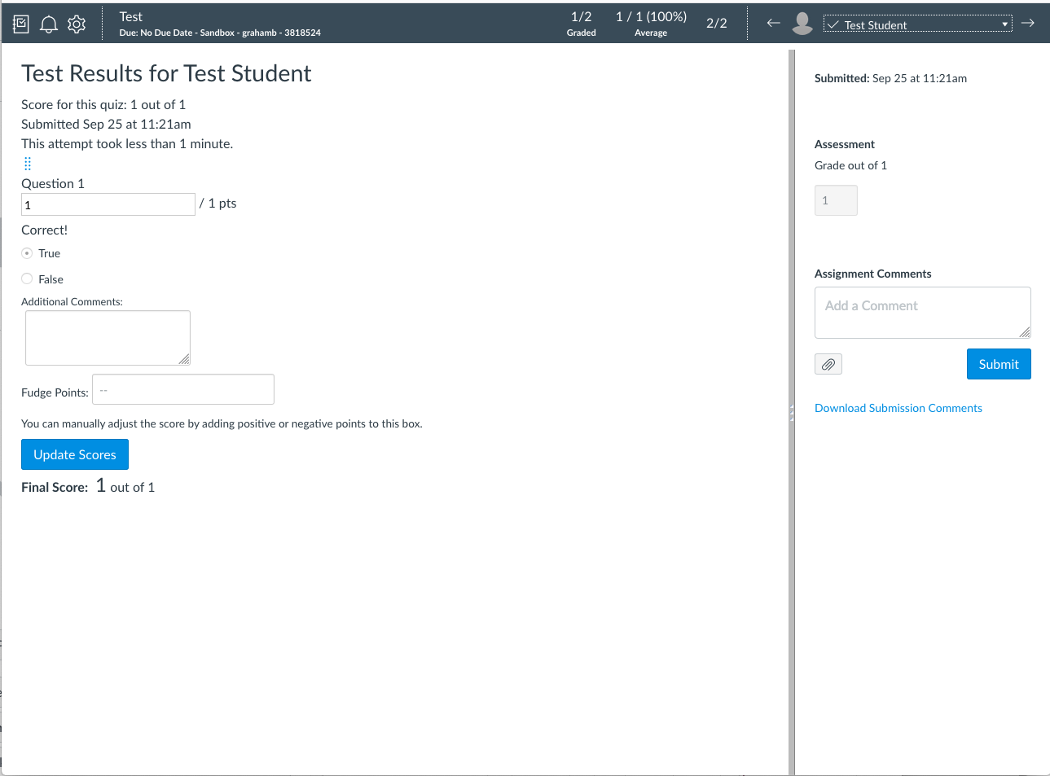Image resolution: width=1050 pixels, height=776 pixels.
Task: Click the 1 / 1 (100%) Average text
Action: point(651,24)
